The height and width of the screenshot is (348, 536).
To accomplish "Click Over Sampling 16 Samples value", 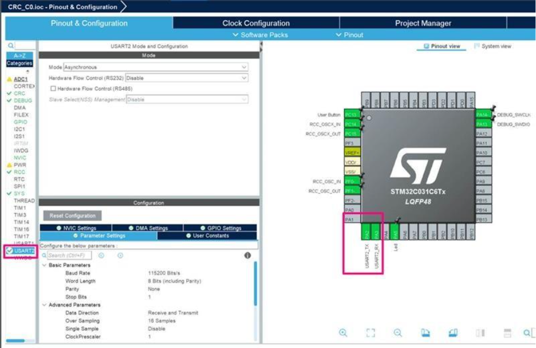I will coord(161,320).
